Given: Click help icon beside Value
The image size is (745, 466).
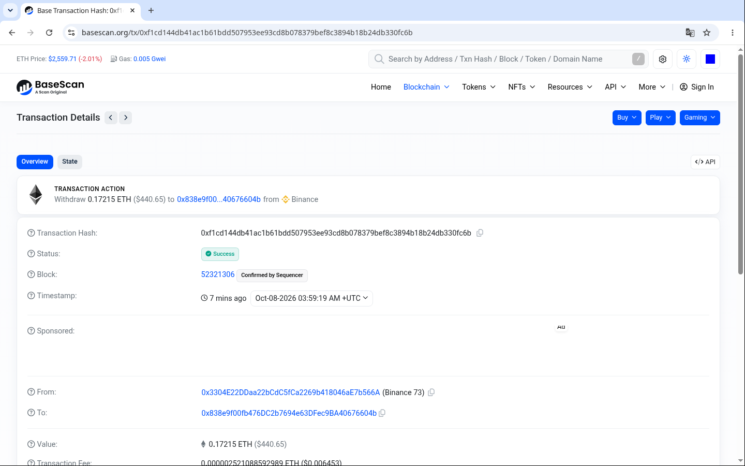Looking at the screenshot, I should pyautogui.click(x=31, y=444).
